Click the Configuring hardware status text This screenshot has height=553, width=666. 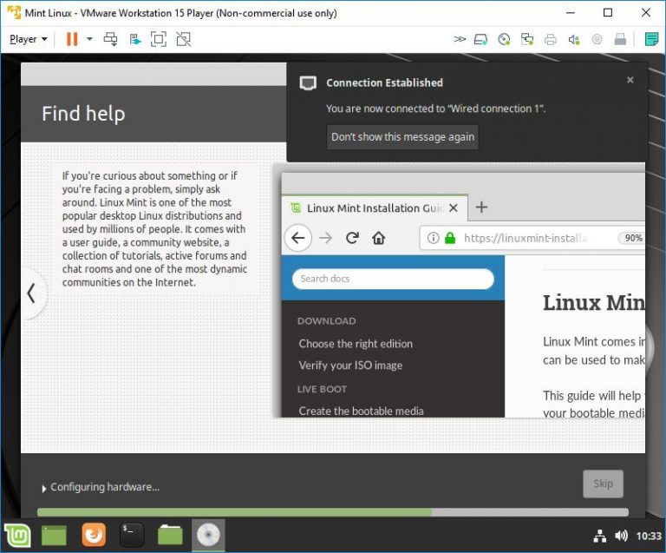tap(105, 487)
